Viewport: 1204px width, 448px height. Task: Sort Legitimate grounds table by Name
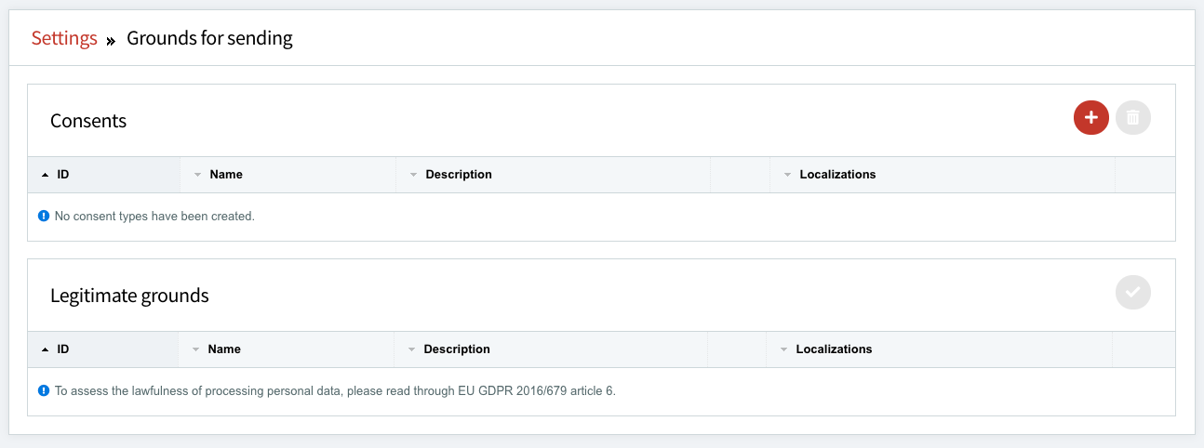click(224, 349)
